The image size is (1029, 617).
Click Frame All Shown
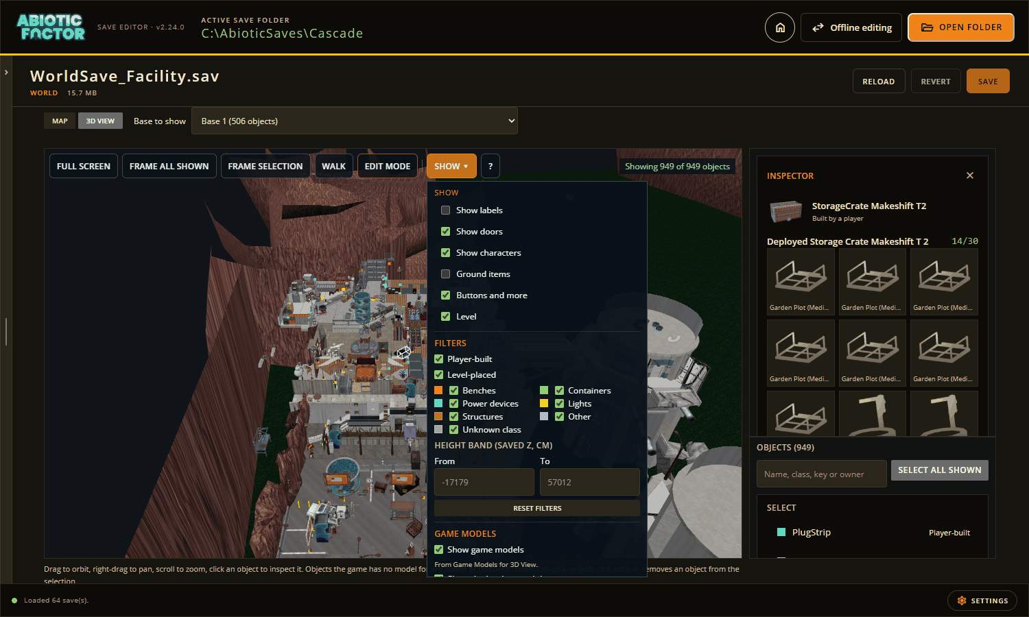coord(169,166)
